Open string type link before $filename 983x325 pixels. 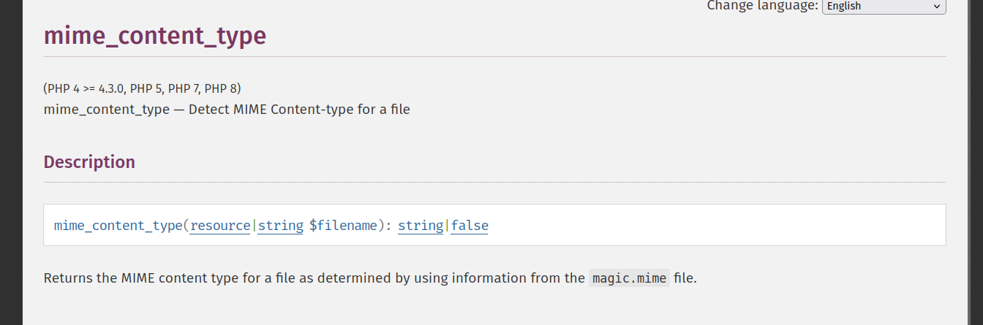[280, 226]
